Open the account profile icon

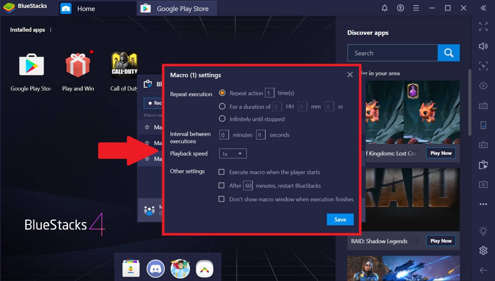click(x=400, y=8)
